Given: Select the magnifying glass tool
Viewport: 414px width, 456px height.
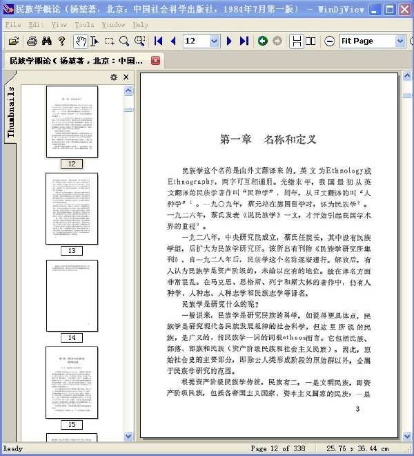Looking at the screenshot, I should 124,41.
